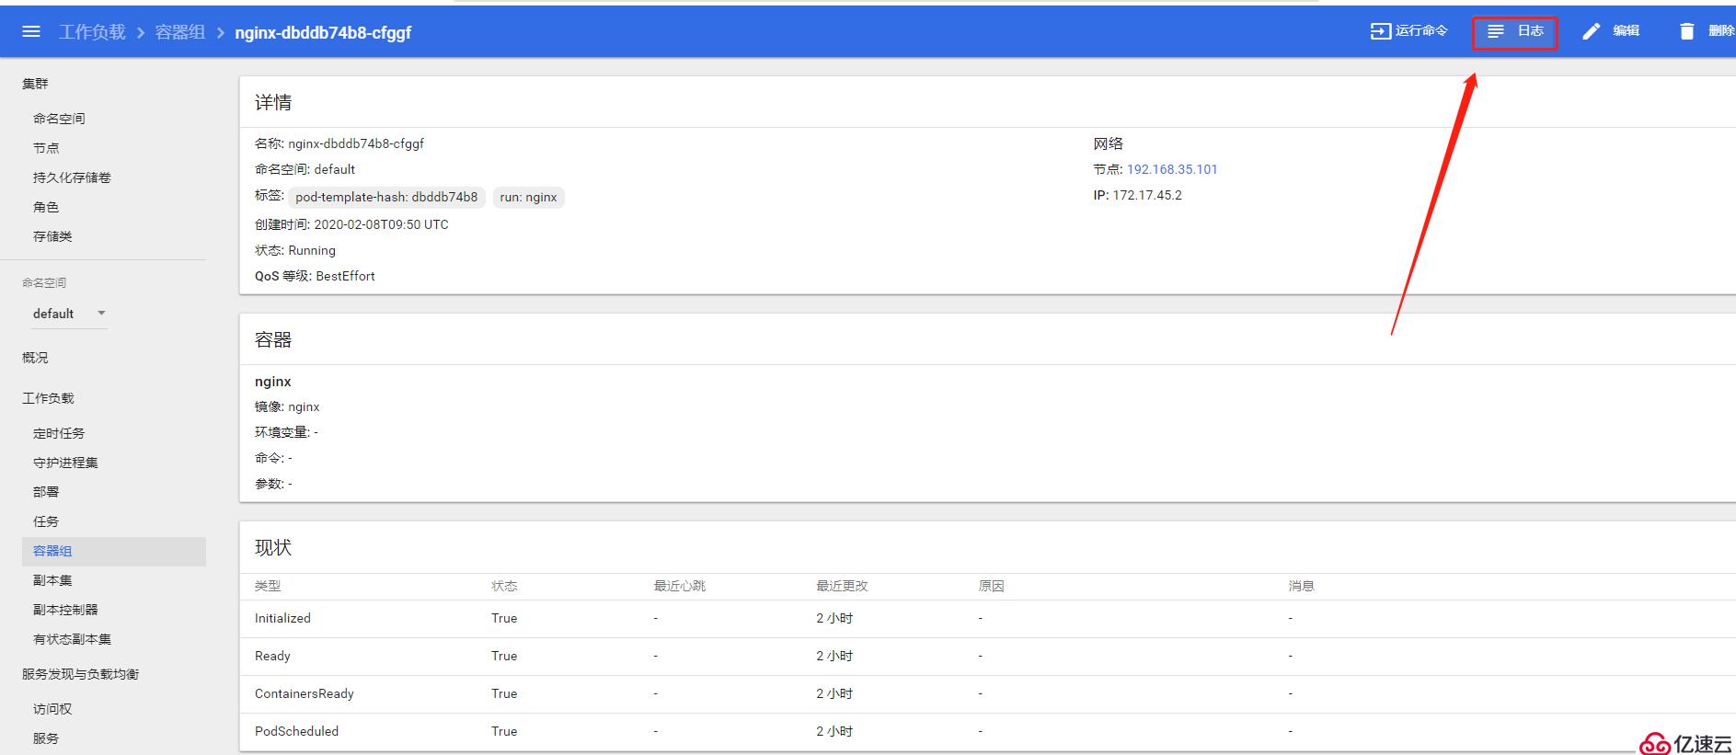Select 部署 in sidebar
The height and width of the screenshot is (755, 1736).
(46, 492)
